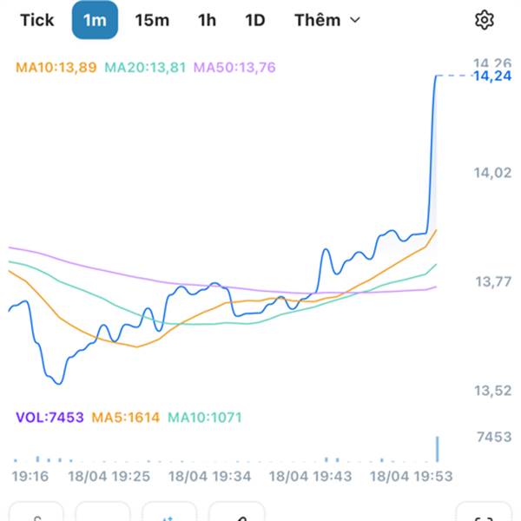Click the volume MA5:1614 label

[125, 417]
